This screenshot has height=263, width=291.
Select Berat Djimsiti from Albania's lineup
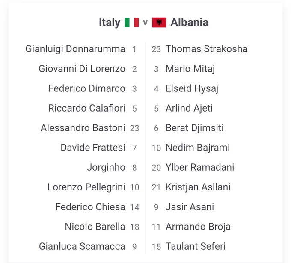pyautogui.click(x=194, y=128)
